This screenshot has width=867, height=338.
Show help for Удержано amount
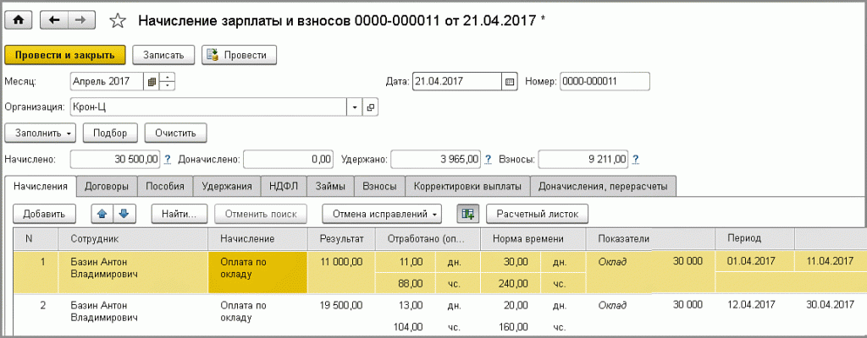pos(489,160)
